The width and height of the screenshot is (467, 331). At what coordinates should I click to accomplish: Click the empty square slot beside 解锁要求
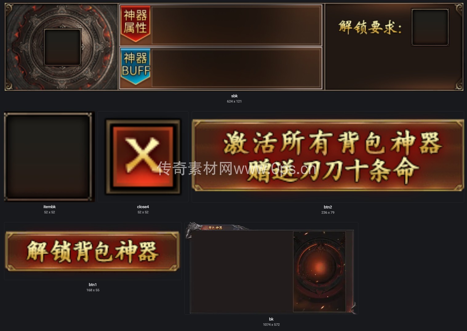[x=430, y=27]
